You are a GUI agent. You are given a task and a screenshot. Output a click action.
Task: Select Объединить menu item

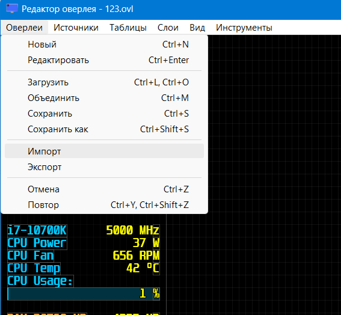105,98
